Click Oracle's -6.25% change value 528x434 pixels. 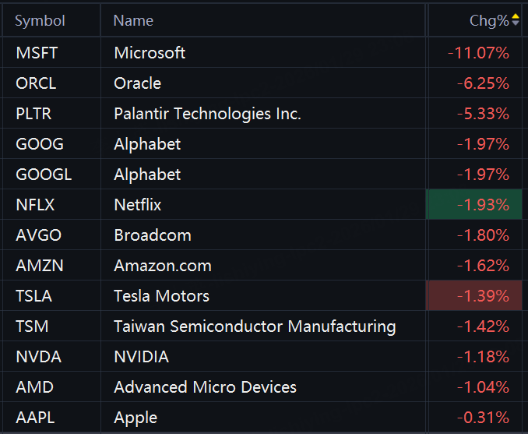click(481, 83)
